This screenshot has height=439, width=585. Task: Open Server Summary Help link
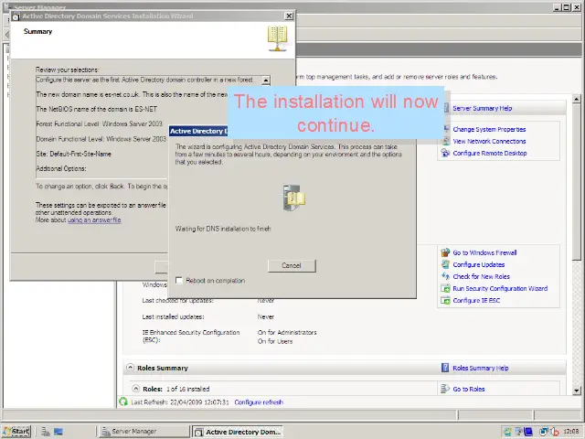coord(482,109)
